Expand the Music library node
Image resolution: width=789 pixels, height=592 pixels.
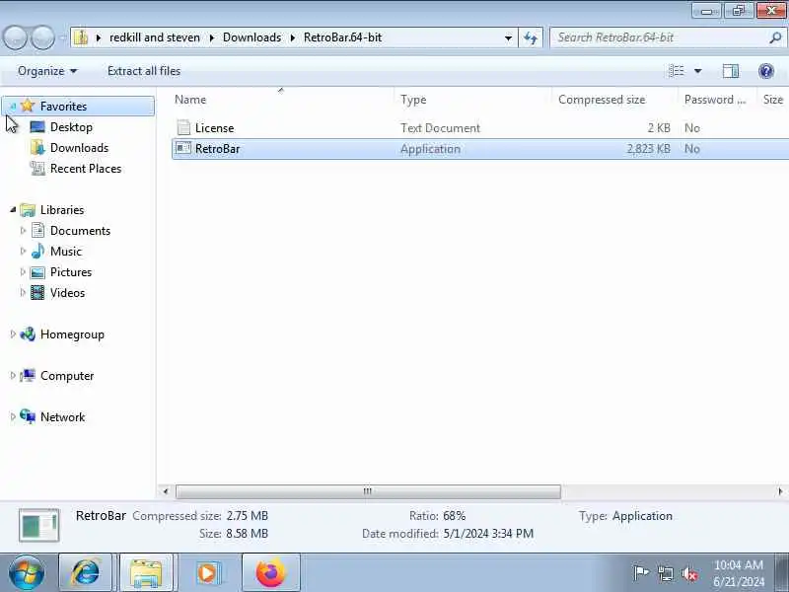click(x=23, y=252)
